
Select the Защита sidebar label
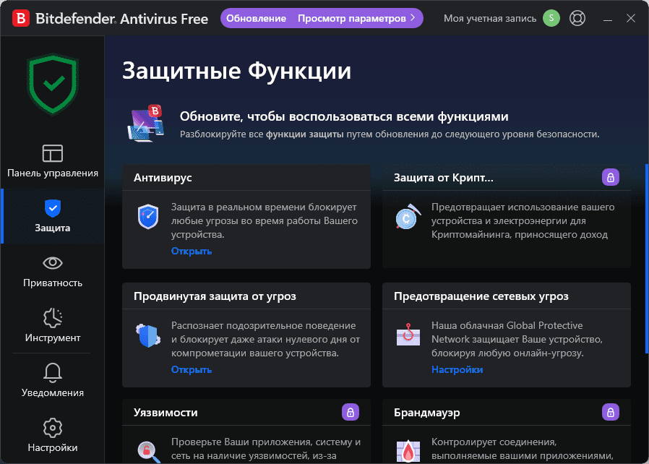point(53,228)
